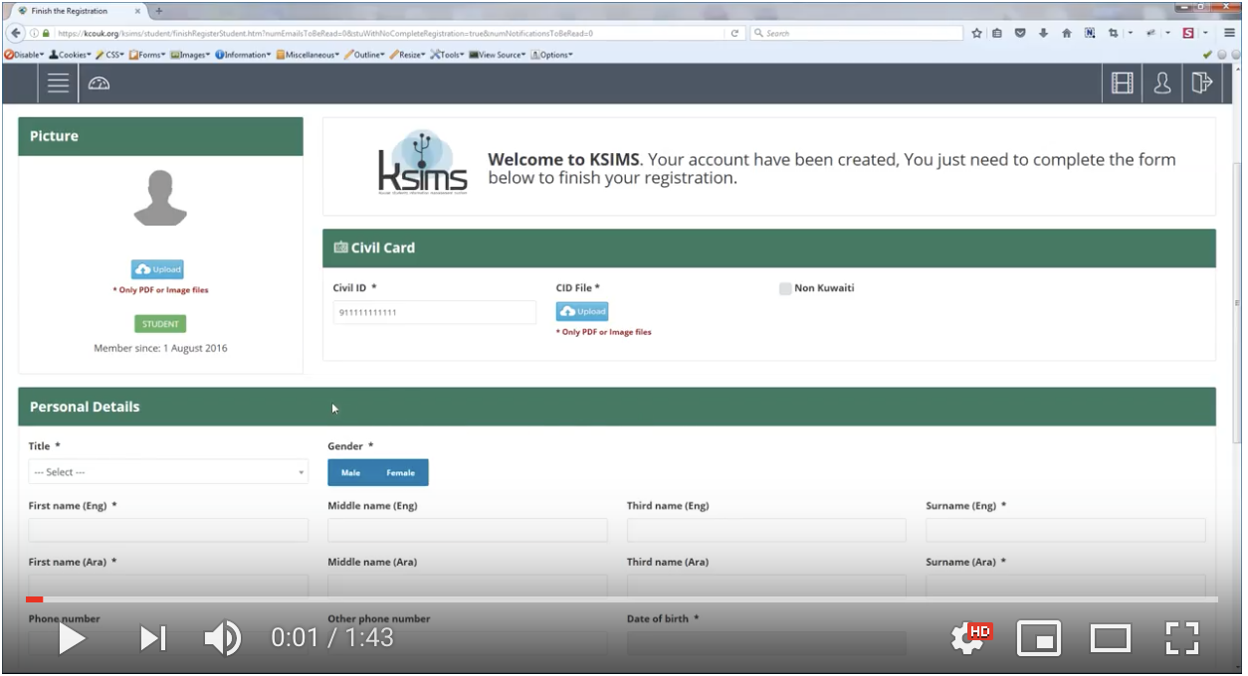Viewport: 1248px width, 676px height.
Task: Click the Third name (Eng) field
Action: point(766,530)
